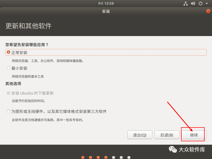Close the 安装 installer window
The height and width of the screenshot is (159, 212).
coord(208,11)
